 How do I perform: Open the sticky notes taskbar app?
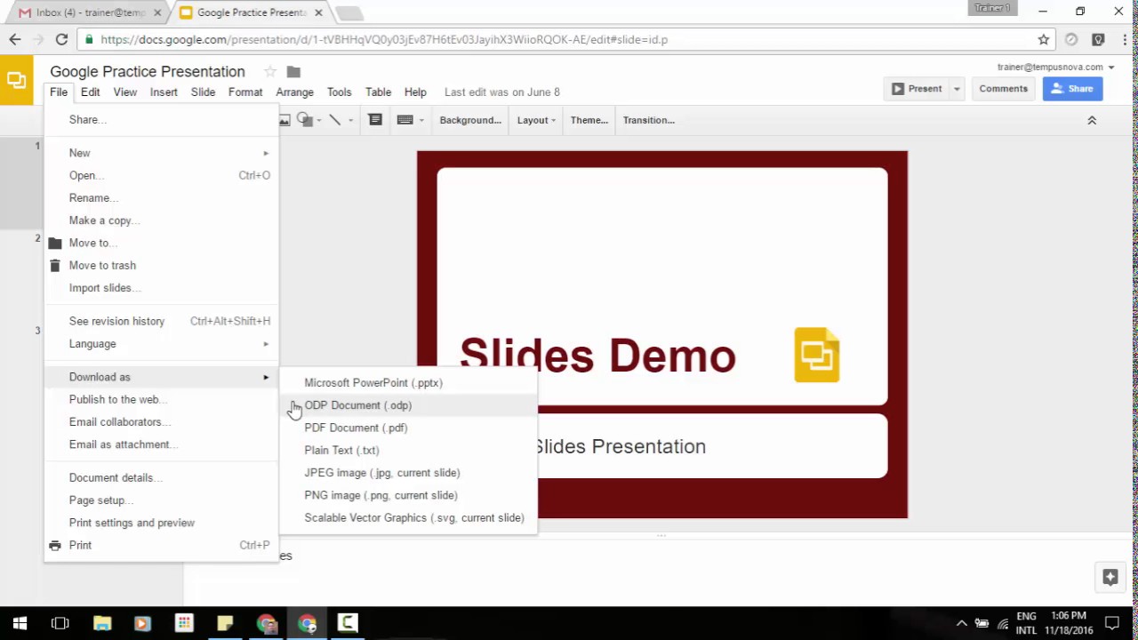[x=225, y=623]
